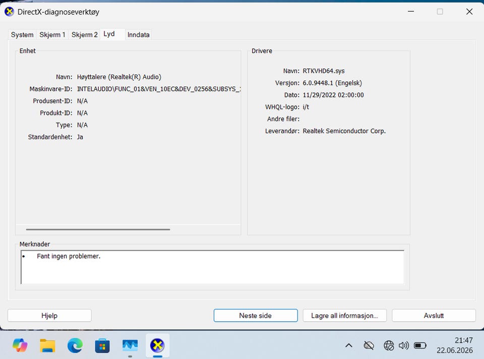The image size is (484, 359).
Task: Switch to the System tab
Action: tap(22, 35)
